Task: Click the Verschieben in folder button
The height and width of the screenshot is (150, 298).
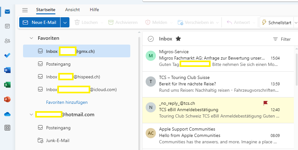Action: coord(196,22)
